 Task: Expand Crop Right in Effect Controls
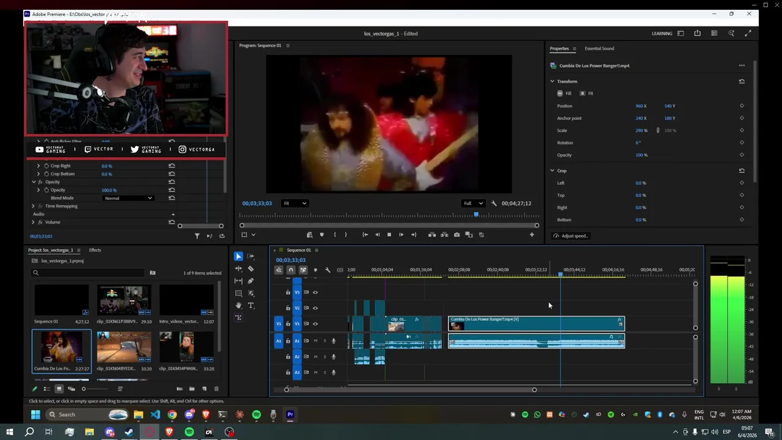38,166
